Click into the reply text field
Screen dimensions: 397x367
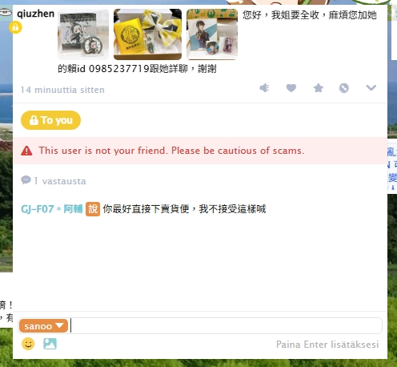click(226, 326)
